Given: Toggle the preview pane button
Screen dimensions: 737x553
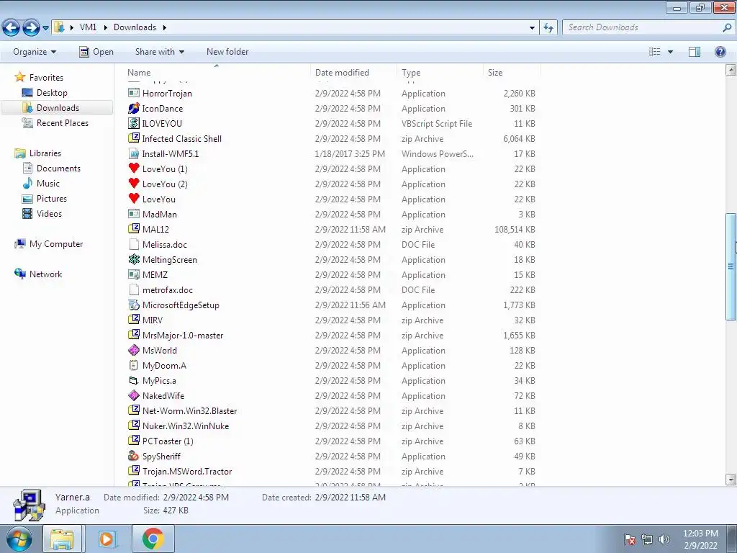Looking at the screenshot, I should pyautogui.click(x=695, y=52).
